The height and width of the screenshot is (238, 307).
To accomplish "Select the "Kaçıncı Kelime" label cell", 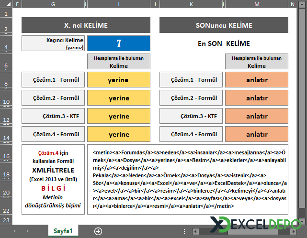I will click(x=53, y=43).
